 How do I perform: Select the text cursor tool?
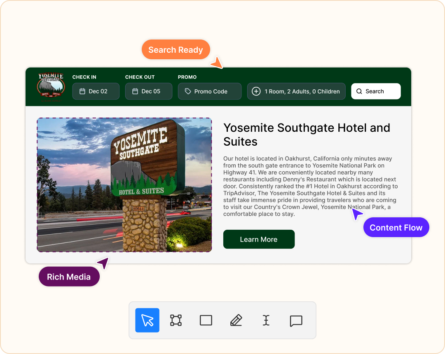266,320
